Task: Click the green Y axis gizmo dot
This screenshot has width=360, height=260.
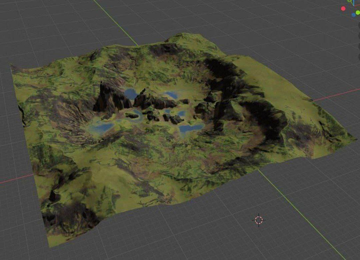Action: point(358,12)
